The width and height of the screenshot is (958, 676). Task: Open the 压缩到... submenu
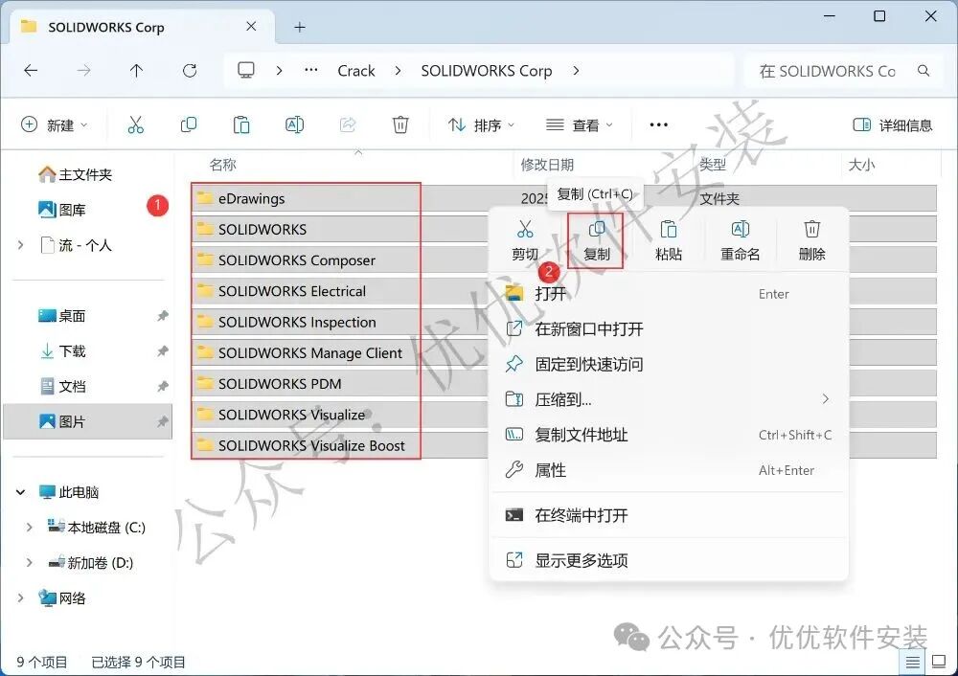pyautogui.click(x=669, y=399)
